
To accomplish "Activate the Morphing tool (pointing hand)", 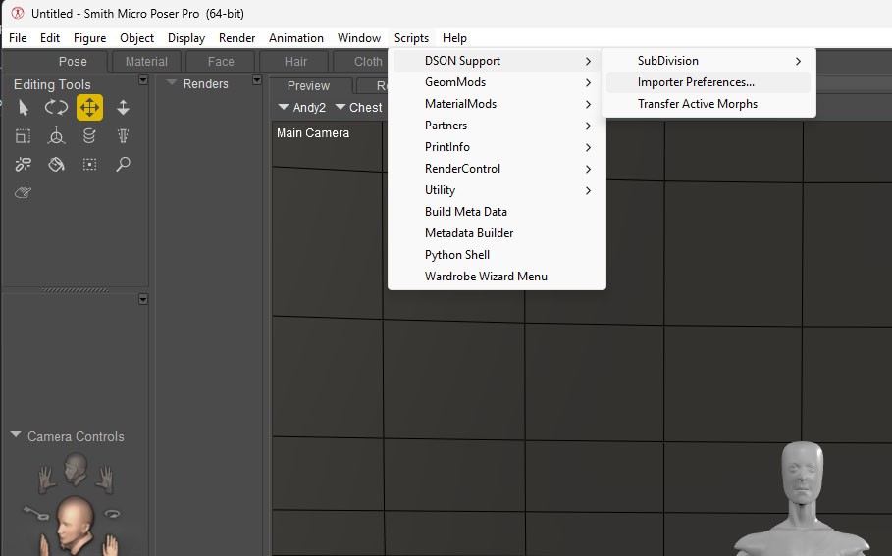I will (x=23, y=193).
